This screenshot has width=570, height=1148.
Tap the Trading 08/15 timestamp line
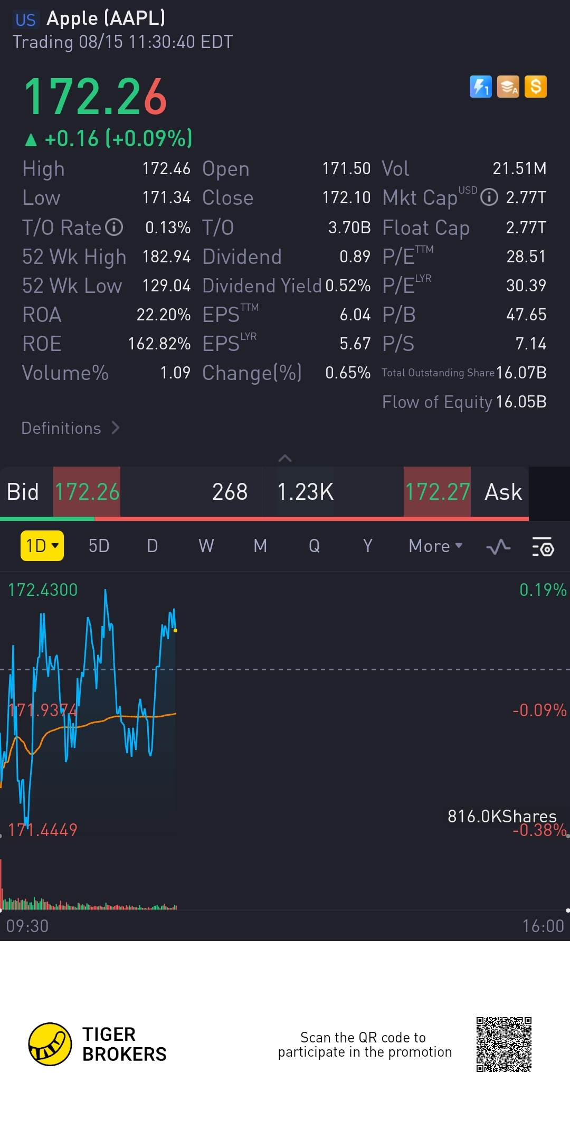[x=122, y=42]
